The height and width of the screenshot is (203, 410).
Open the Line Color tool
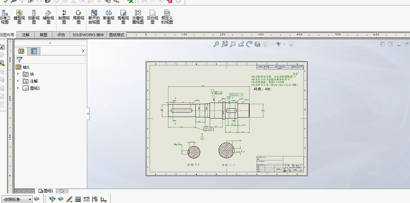click(70, 199)
